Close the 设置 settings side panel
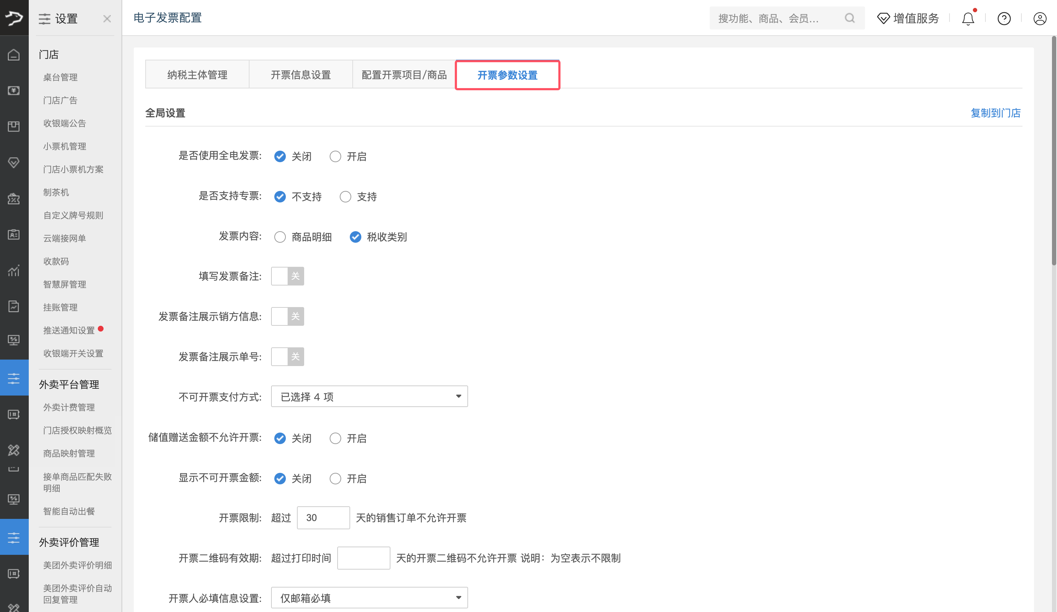 tap(107, 19)
